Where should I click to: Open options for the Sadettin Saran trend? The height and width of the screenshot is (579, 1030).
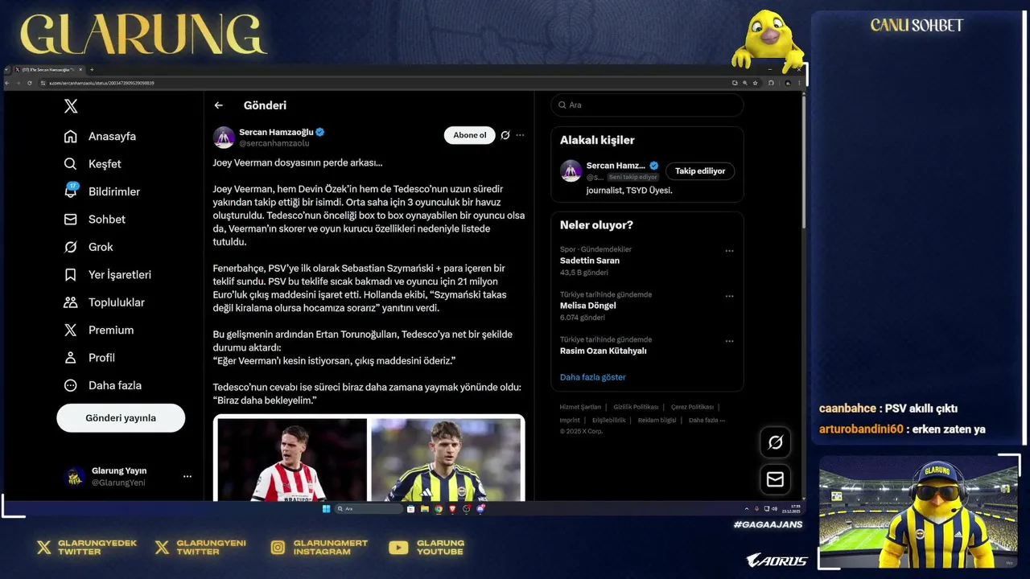point(729,251)
